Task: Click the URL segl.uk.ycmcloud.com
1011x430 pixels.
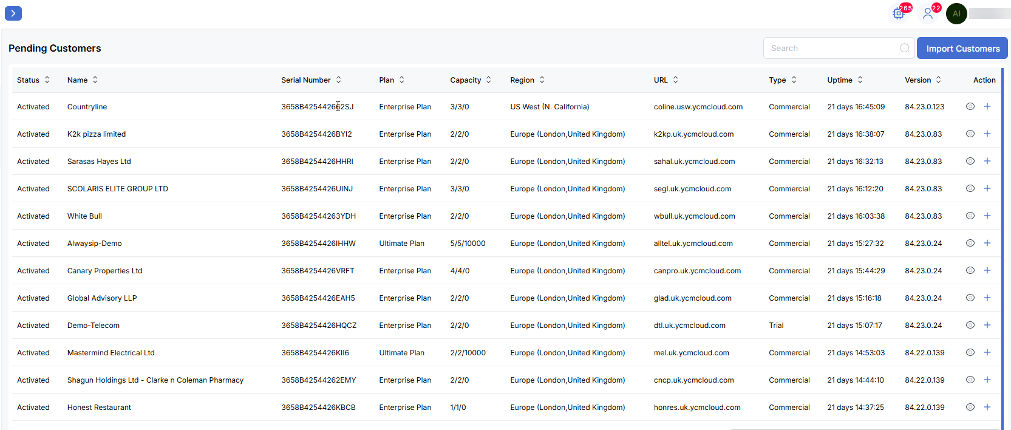Action: tap(693, 189)
